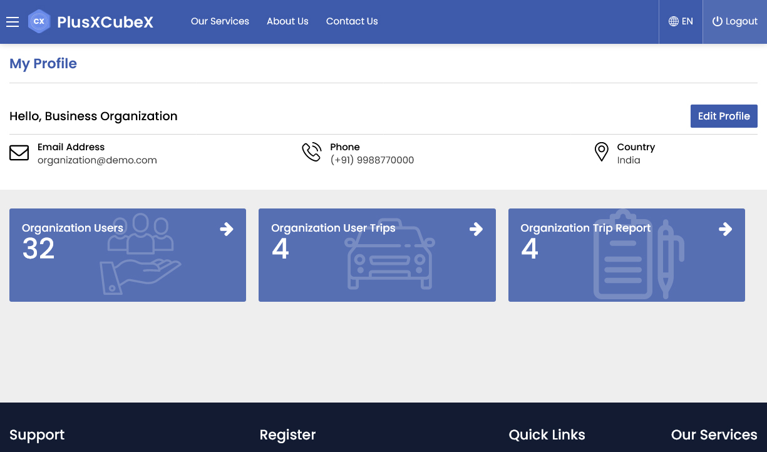Click the email envelope icon
The image size is (767, 452).
coord(19,153)
